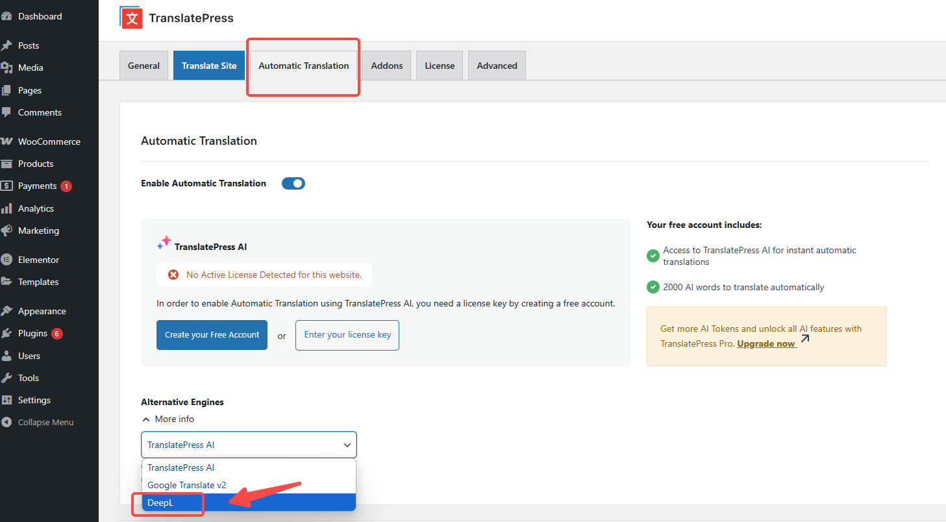
Task: Disable the Enable Automatic Translation switch
Action: [293, 184]
